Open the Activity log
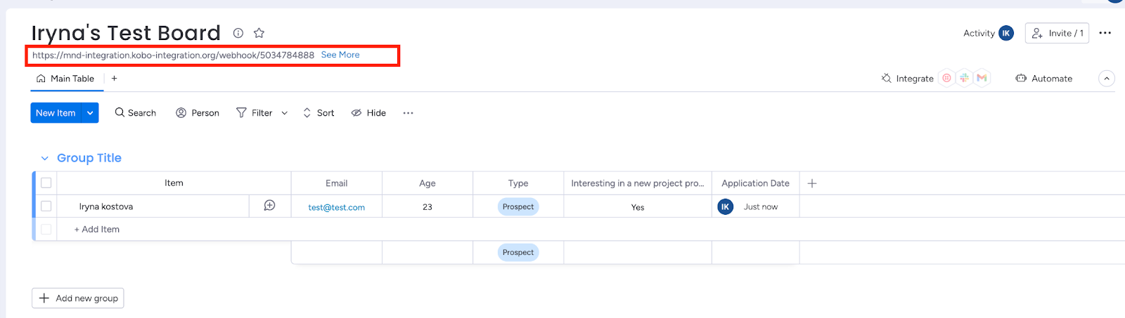 (979, 33)
